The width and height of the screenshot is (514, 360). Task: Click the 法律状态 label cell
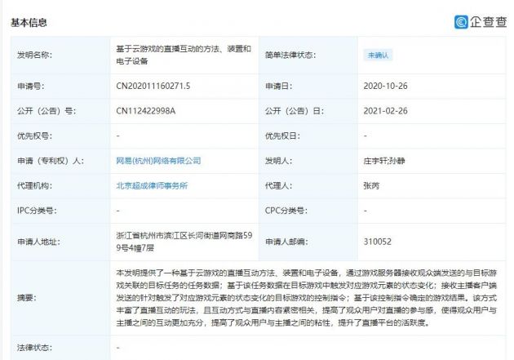[x=60, y=348]
